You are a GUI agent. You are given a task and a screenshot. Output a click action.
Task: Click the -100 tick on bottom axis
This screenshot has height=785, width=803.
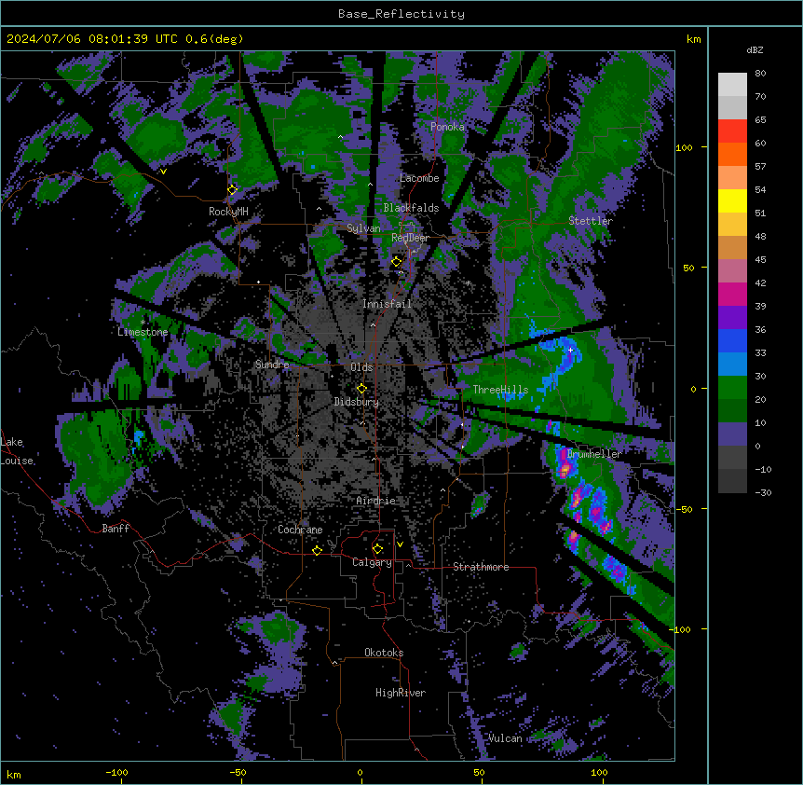tap(116, 773)
